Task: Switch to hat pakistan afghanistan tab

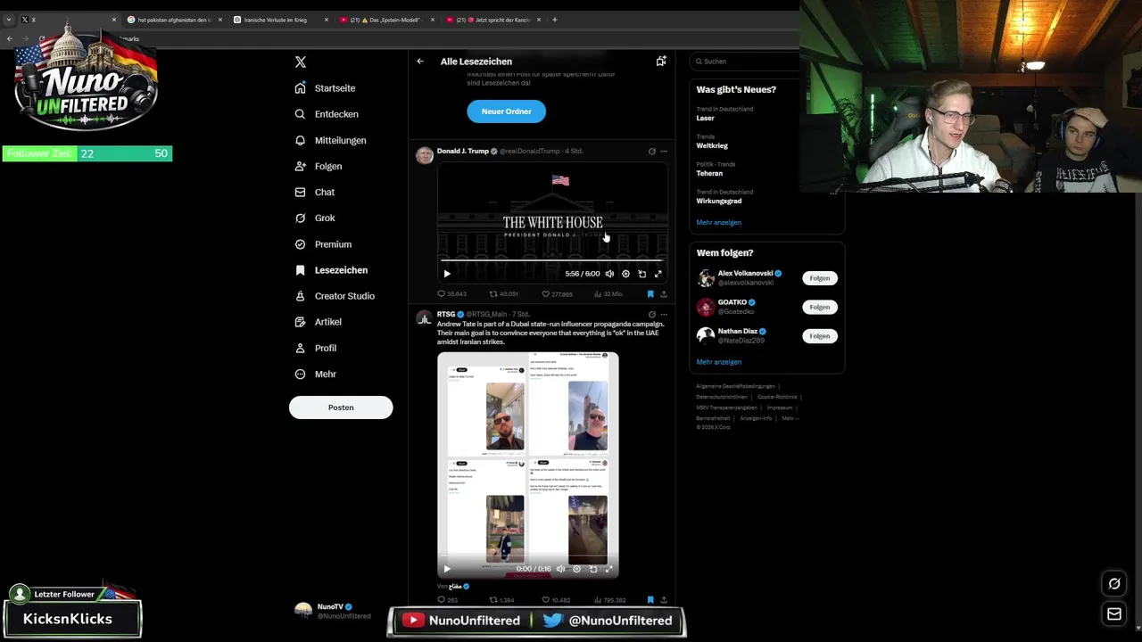Action: [174, 20]
